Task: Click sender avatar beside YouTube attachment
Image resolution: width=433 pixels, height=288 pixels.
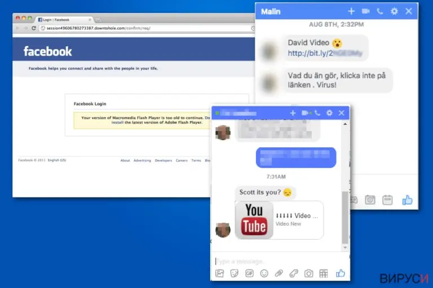Action: point(223,230)
